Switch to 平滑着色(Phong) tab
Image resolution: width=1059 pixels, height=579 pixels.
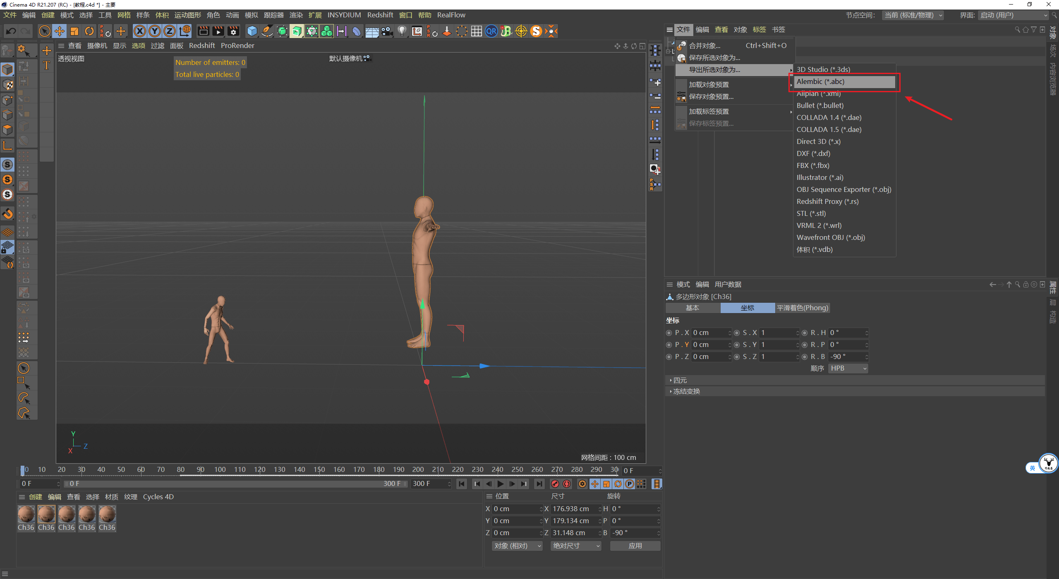(802, 308)
